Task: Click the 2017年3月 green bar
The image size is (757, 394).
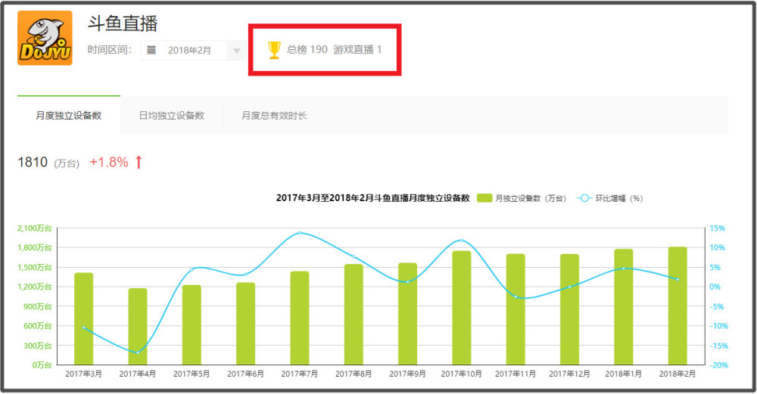Action: [83, 319]
